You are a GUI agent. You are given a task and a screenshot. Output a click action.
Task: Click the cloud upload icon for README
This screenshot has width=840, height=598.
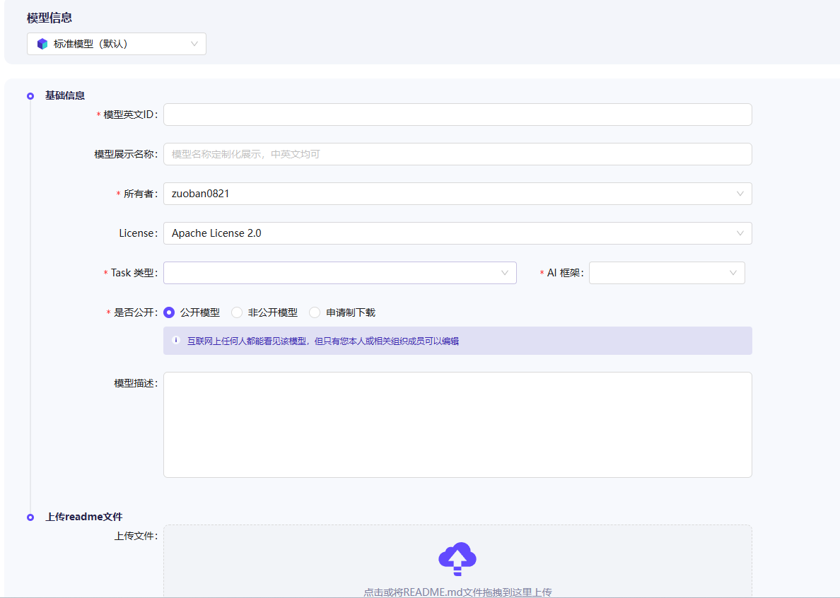point(457,559)
